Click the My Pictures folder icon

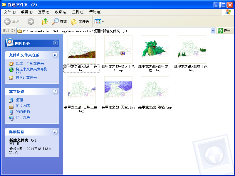tap(11, 106)
